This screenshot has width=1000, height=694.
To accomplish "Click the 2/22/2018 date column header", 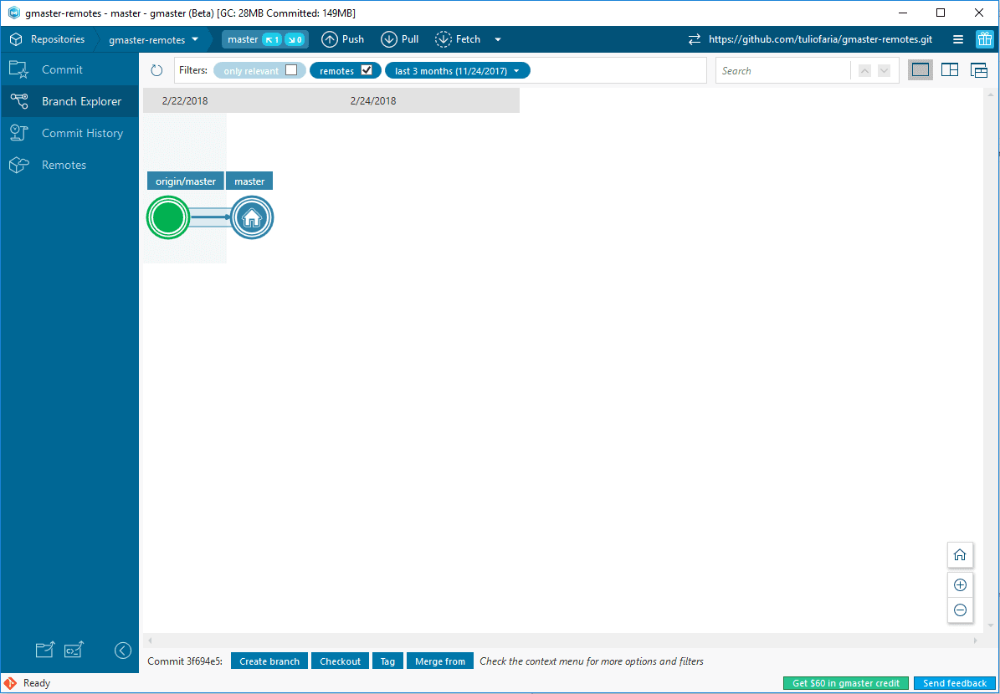I will point(185,100).
